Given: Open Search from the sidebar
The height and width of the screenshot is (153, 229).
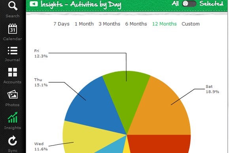Looking at the screenshot, I should click(x=13, y=9).
